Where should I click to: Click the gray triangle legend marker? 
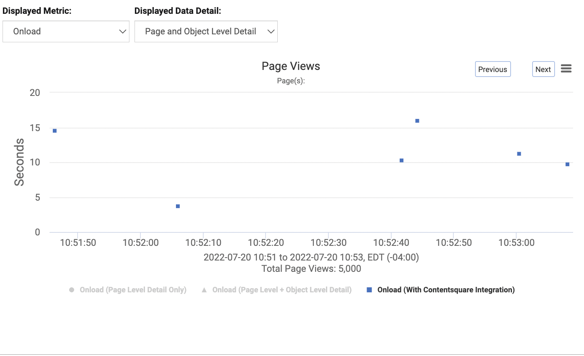(x=204, y=290)
